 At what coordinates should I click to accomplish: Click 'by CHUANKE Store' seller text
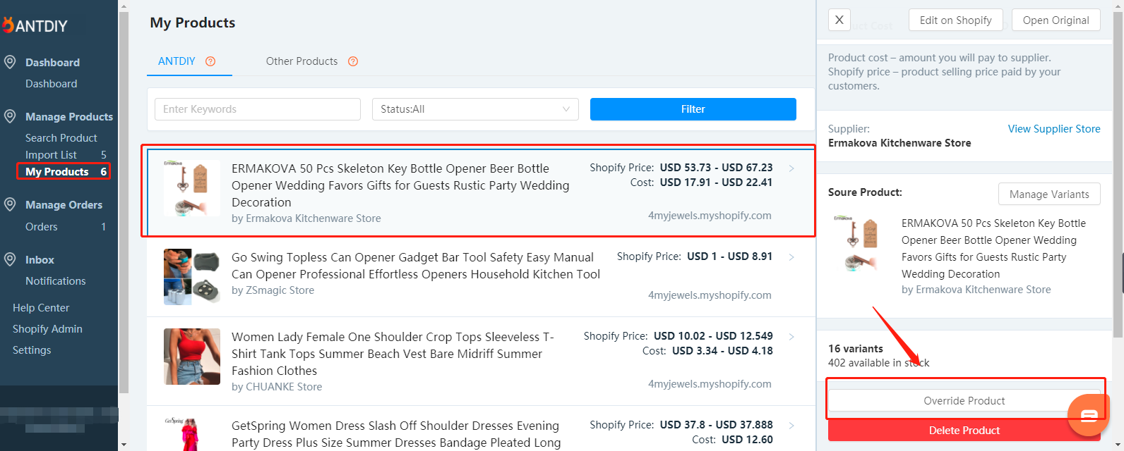pyautogui.click(x=277, y=387)
